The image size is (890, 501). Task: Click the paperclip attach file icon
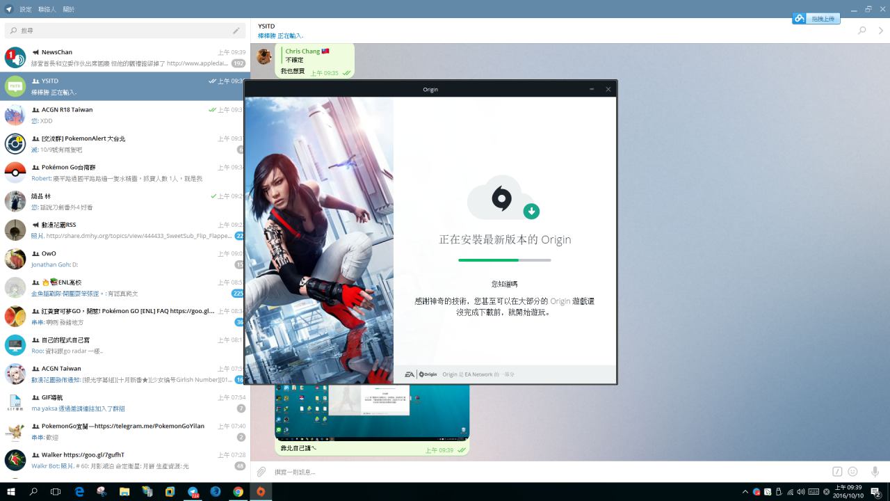[x=261, y=472]
